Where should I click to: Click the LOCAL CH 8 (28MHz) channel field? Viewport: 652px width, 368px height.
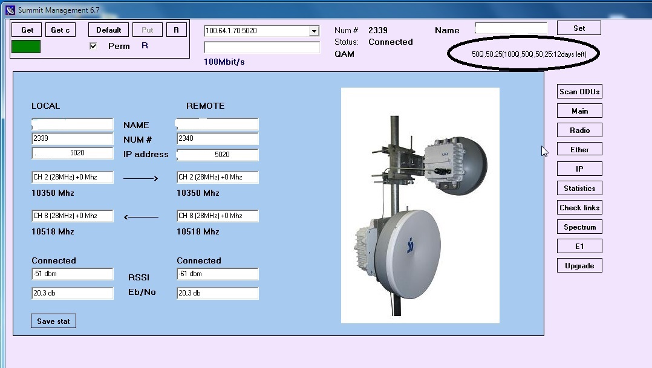tap(73, 216)
